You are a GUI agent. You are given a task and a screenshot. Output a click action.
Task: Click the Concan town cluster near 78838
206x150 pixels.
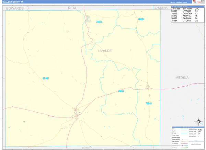pos(89,19)
